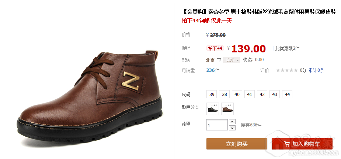The height and width of the screenshot is (159, 341).
Task: Click the quantity input field
Action: tap(217, 125)
